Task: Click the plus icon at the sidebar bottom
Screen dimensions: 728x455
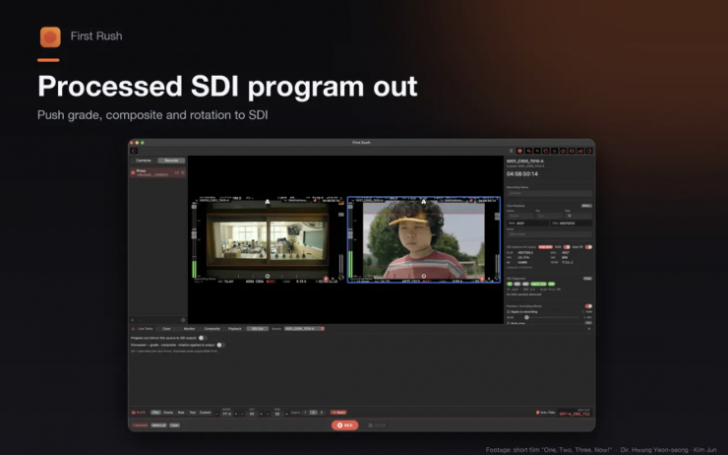Action: point(133,320)
